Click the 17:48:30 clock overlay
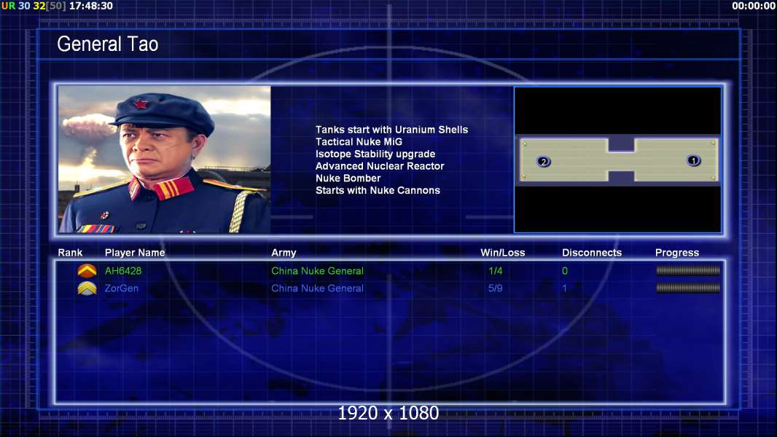777x437 pixels. [x=90, y=6]
